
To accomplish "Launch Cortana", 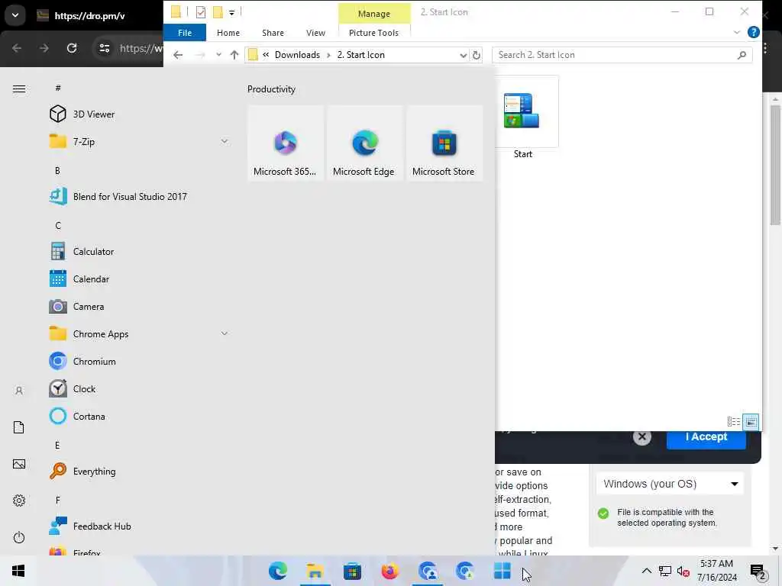I will [x=139, y=416].
